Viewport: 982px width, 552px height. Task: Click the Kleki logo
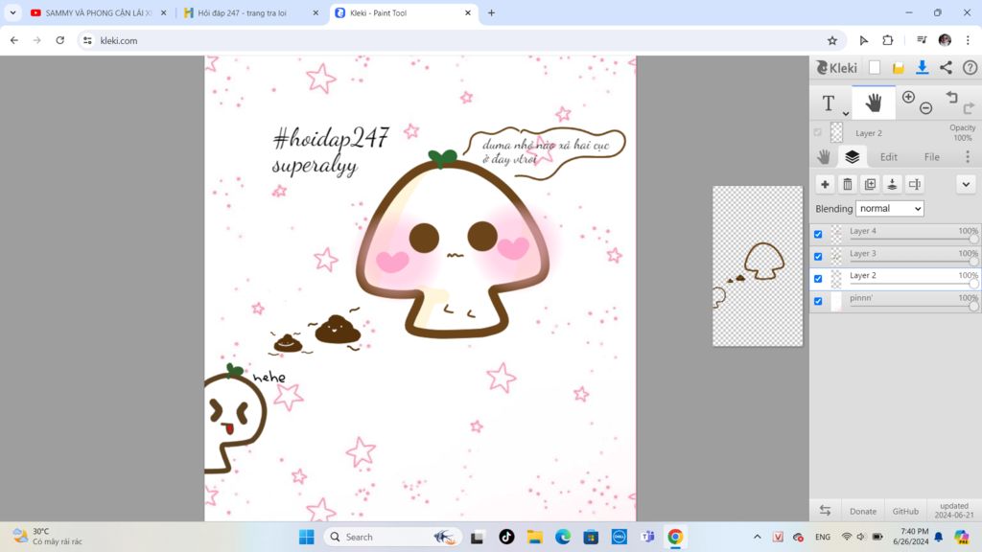836,68
